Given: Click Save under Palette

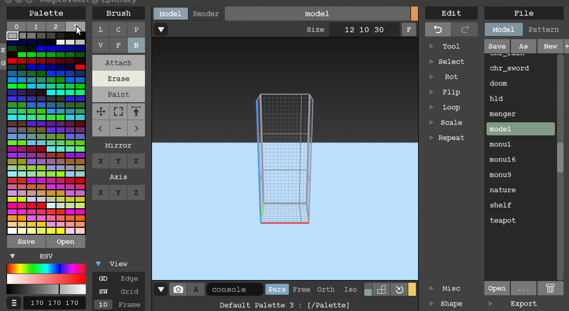Looking at the screenshot, I should (26, 241).
